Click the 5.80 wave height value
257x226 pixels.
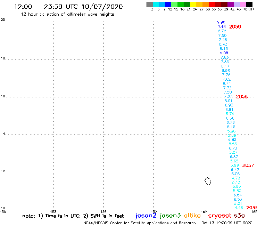(x=237, y=191)
